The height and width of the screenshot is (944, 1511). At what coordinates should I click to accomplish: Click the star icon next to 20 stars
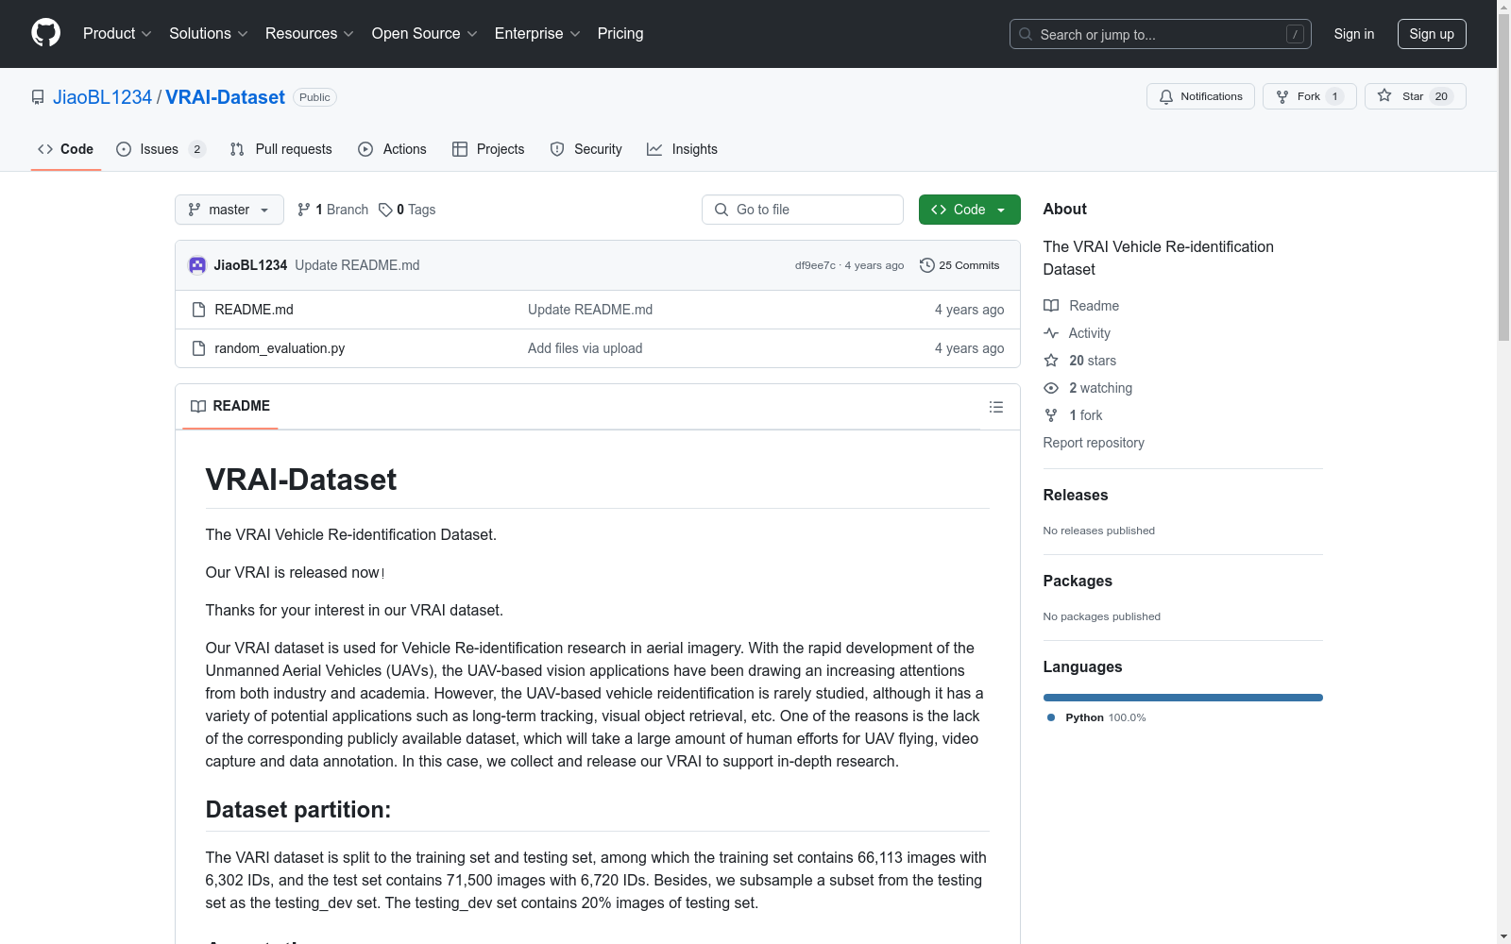click(1051, 361)
